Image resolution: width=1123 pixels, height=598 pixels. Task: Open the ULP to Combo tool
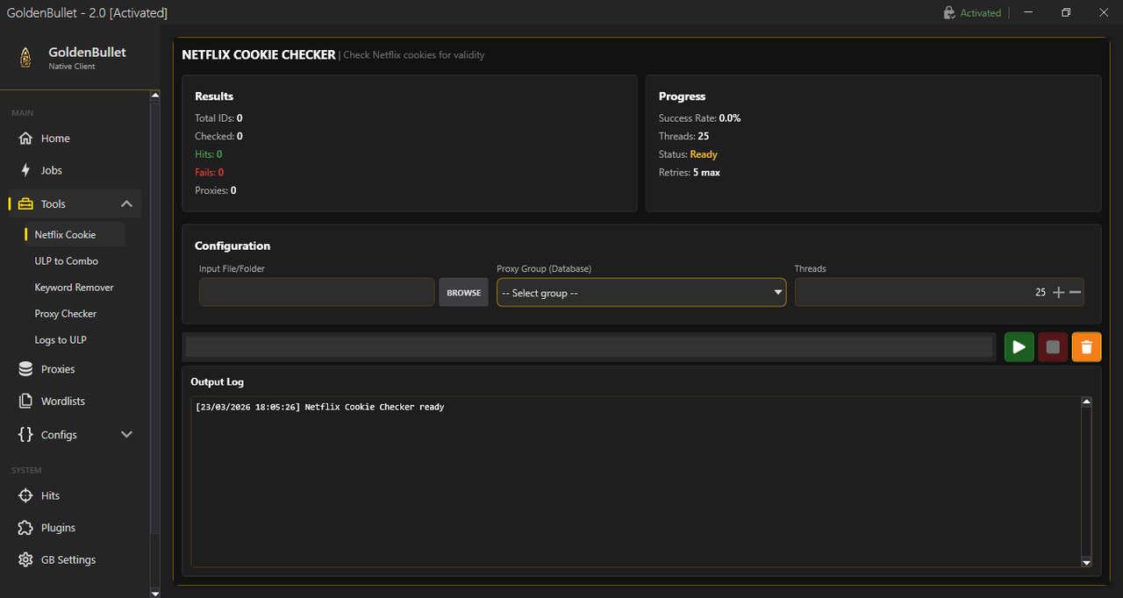(66, 261)
